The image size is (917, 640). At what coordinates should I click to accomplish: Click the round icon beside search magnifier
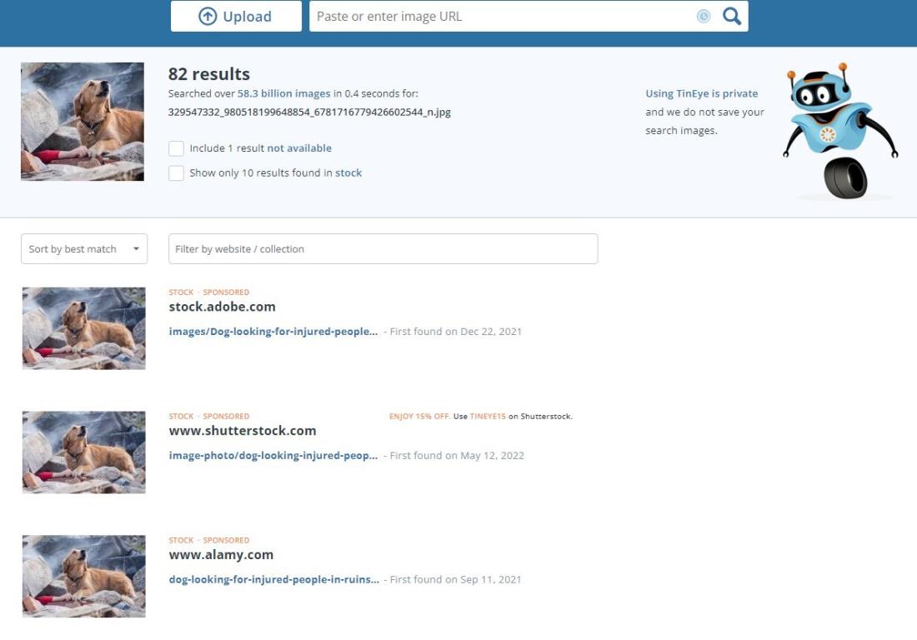[704, 17]
